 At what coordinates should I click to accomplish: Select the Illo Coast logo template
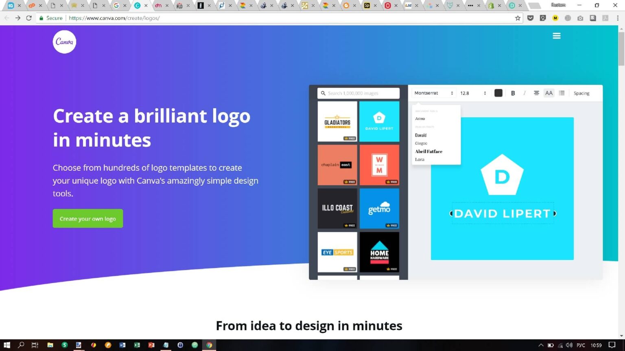click(x=337, y=208)
